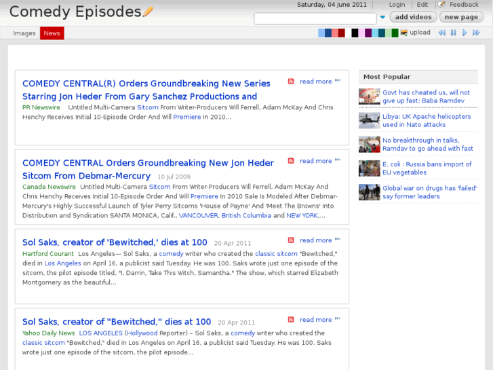Image resolution: width=493 pixels, height=370 pixels.
Task: Click the pause playback button
Action: (x=453, y=33)
